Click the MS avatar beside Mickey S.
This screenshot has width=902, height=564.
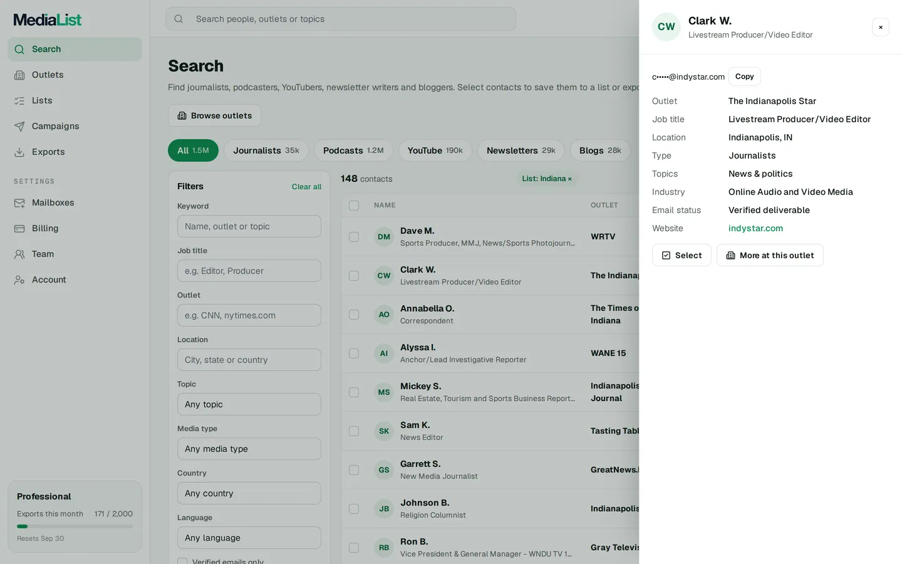click(x=384, y=392)
